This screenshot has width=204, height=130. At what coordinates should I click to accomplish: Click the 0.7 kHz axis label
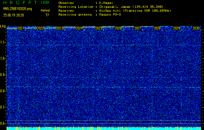click(3, 107)
